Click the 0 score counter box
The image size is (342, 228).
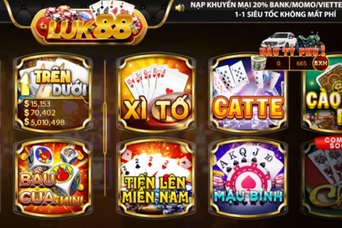pos(278,63)
